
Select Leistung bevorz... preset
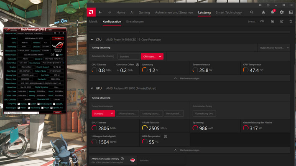click(151, 113)
